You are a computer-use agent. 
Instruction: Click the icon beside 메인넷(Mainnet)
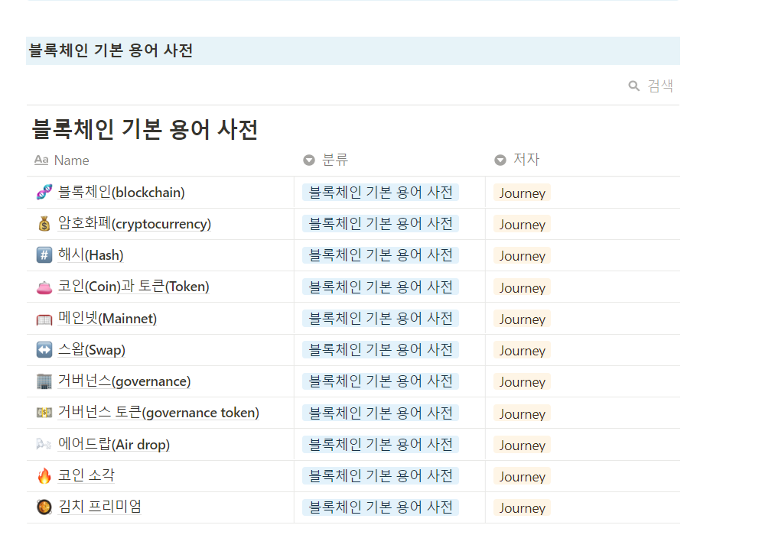pyautogui.click(x=44, y=319)
